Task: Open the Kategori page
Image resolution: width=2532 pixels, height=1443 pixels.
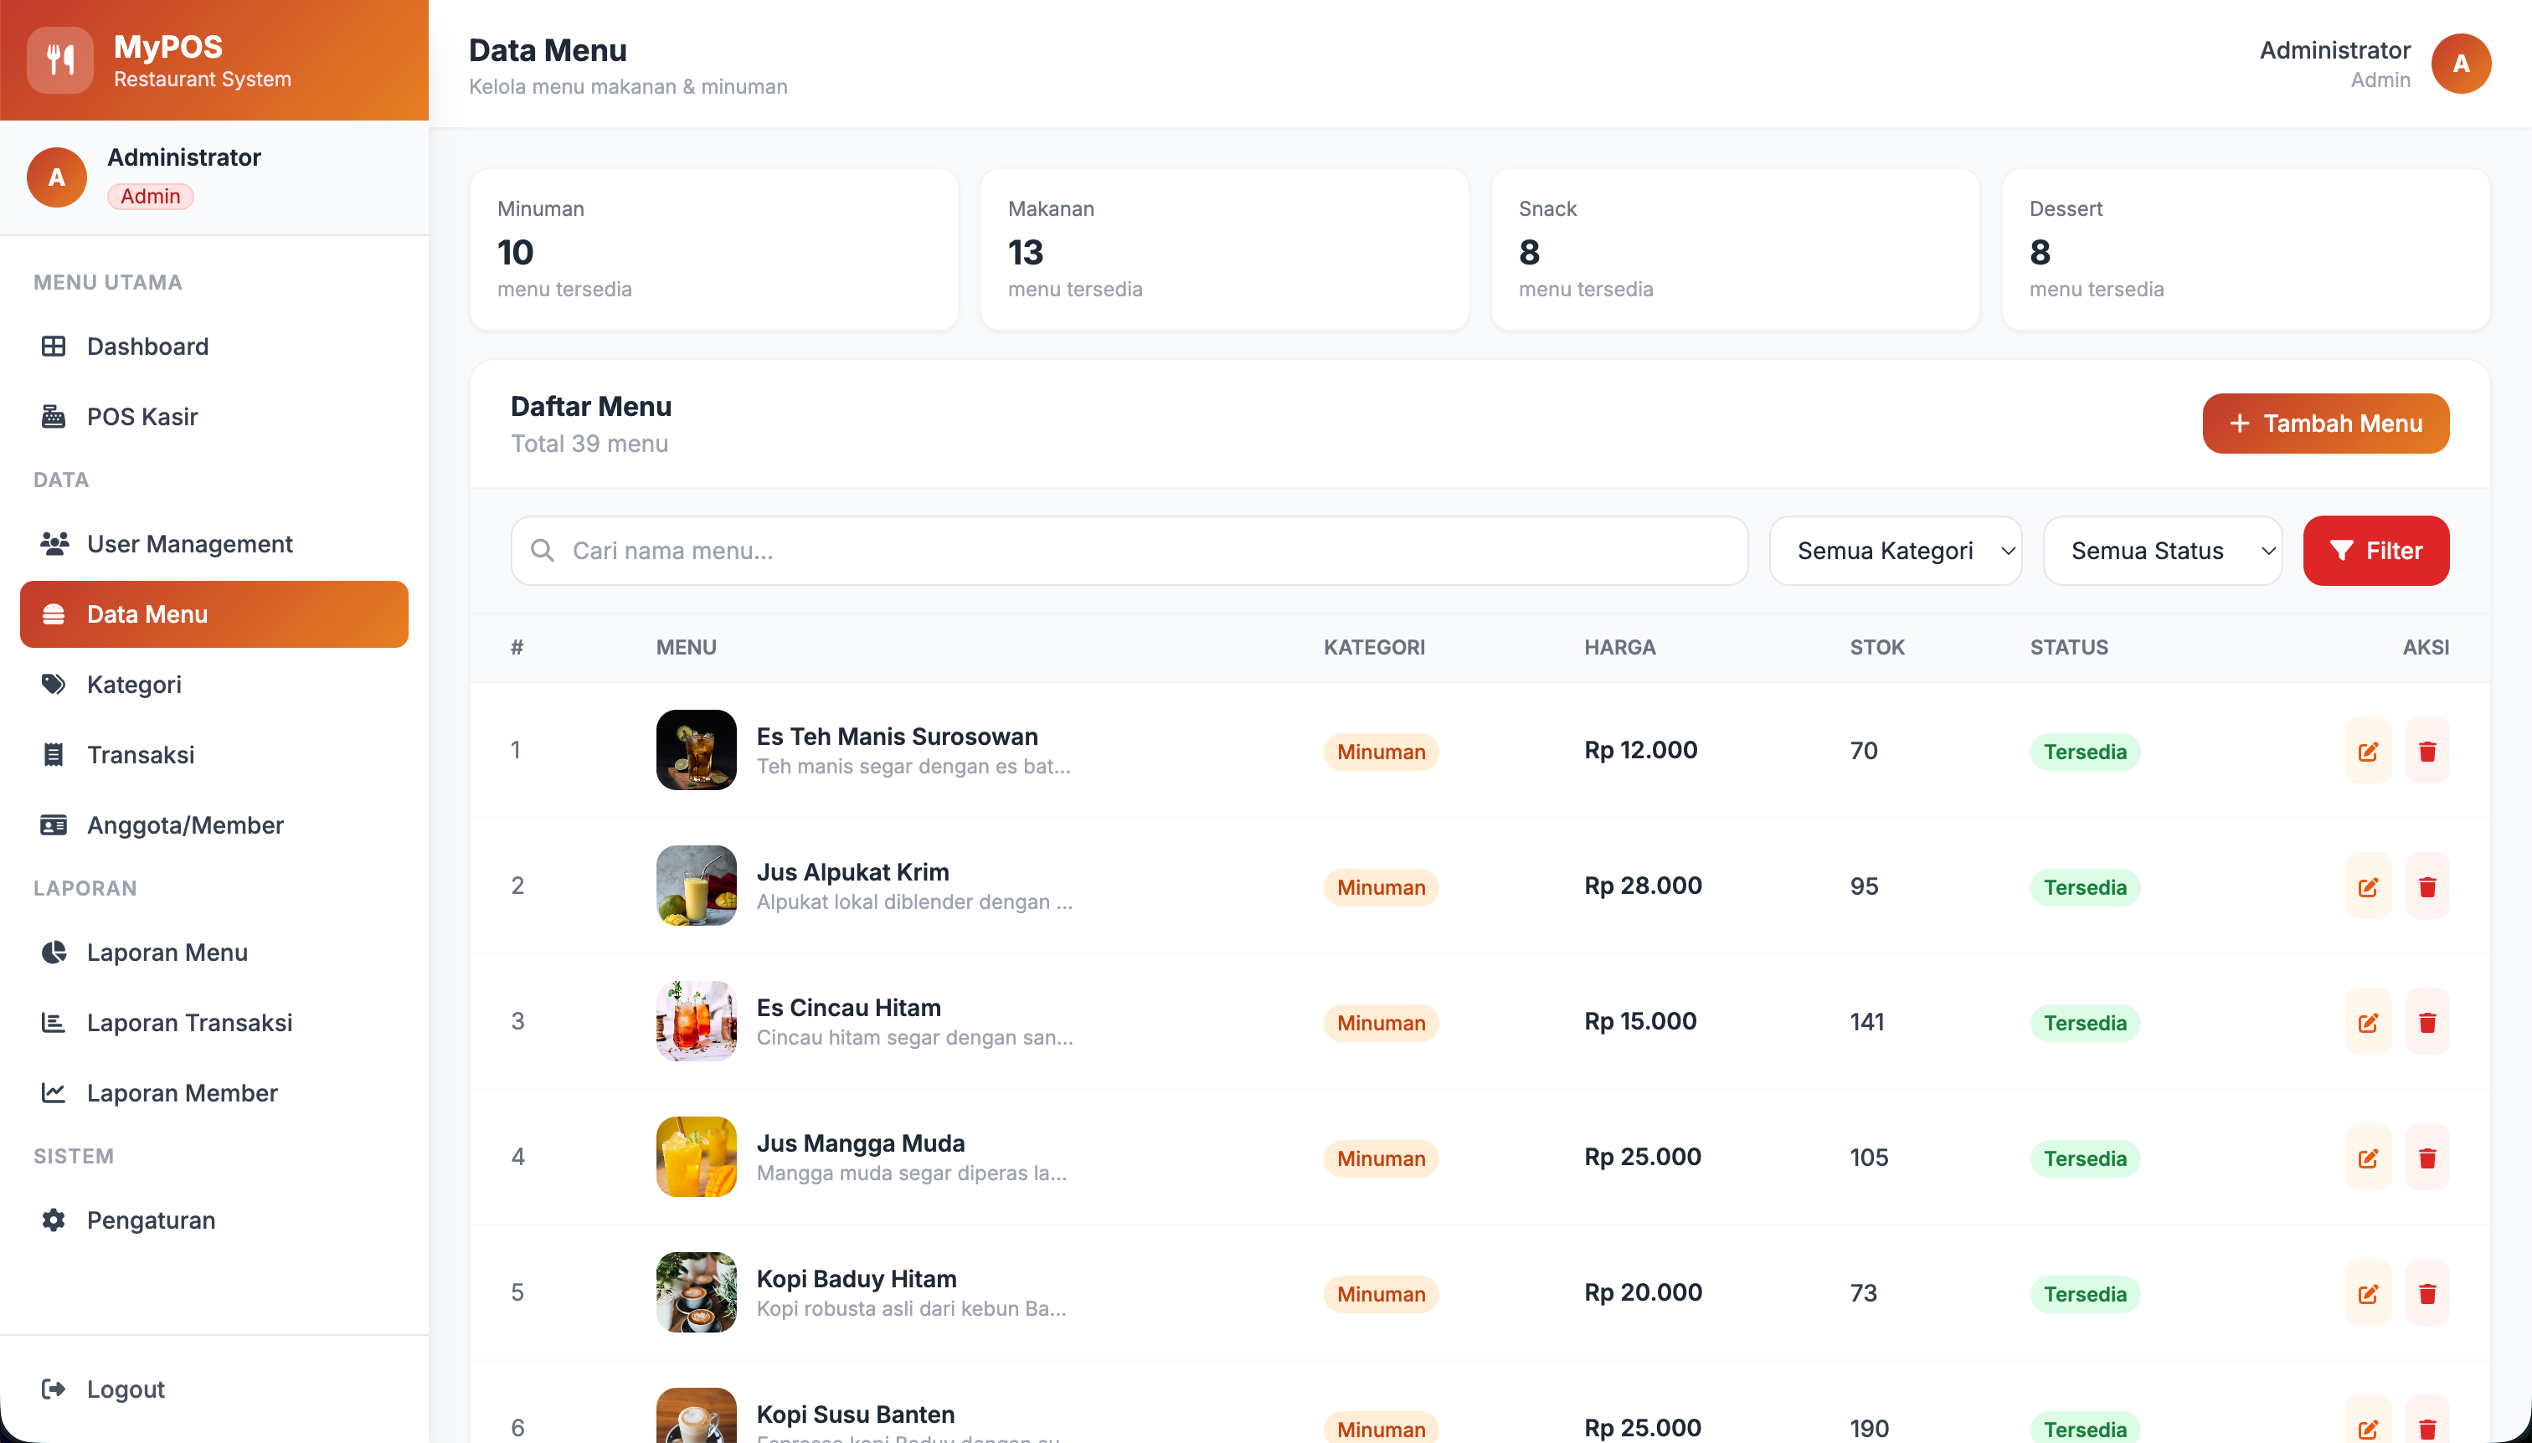Action: 214,684
